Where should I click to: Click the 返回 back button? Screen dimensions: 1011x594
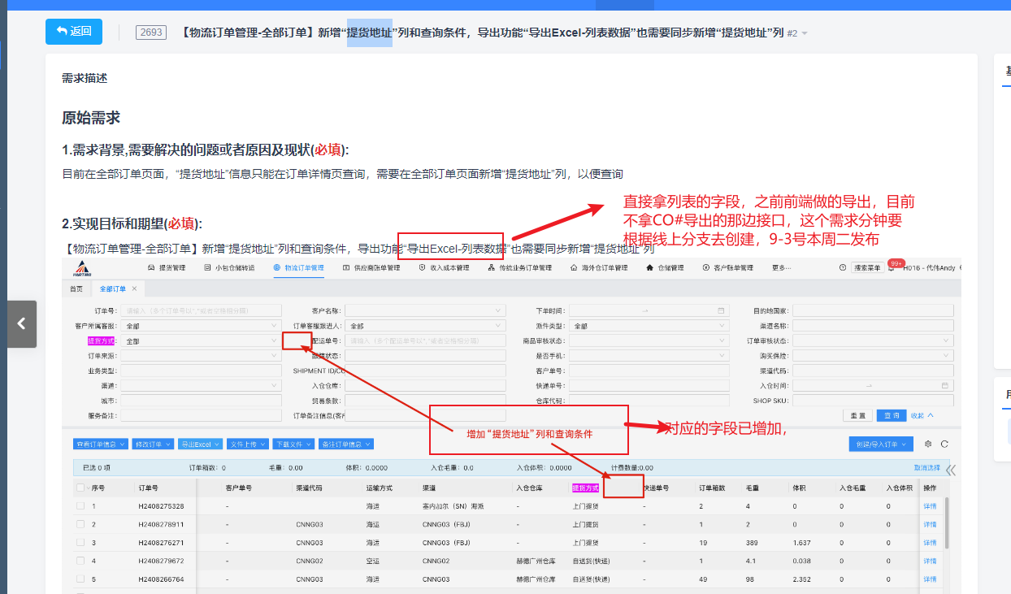74,32
